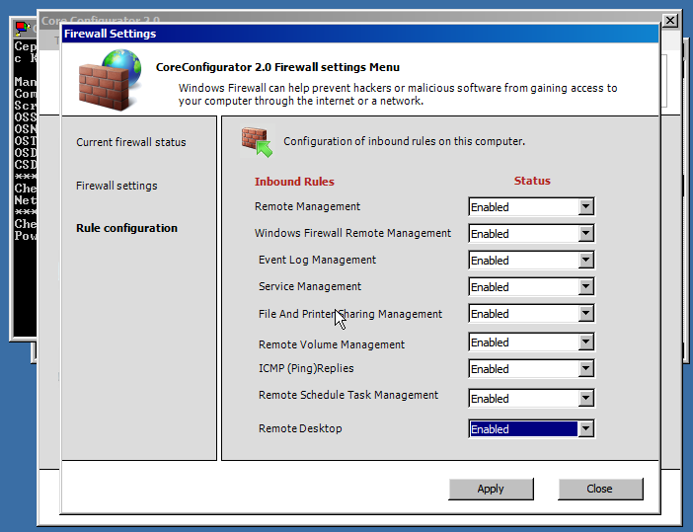This screenshot has height=532, width=693.
Task: Click the File And Printer Sharing Management label
Action: click(x=350, y=314)
